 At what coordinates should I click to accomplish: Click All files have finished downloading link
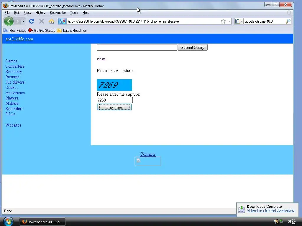coord(271,210)
